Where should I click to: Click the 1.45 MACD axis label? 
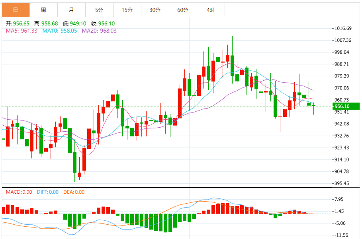click(x=339, y=211)
